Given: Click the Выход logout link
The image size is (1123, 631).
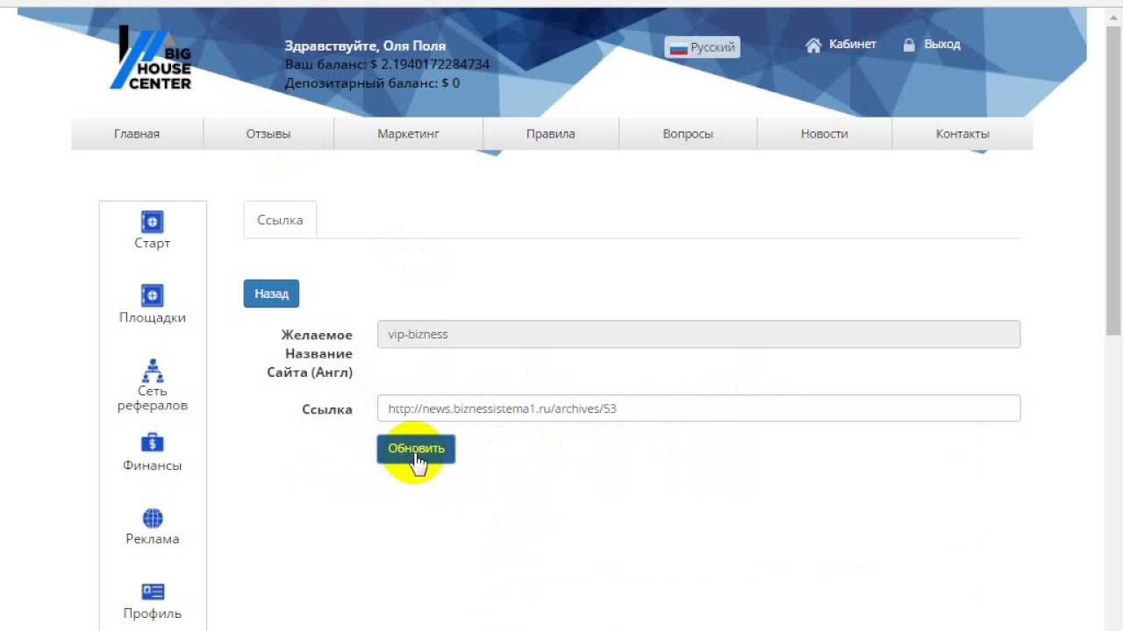Looking at the screenshot, I should pos(942,44).
